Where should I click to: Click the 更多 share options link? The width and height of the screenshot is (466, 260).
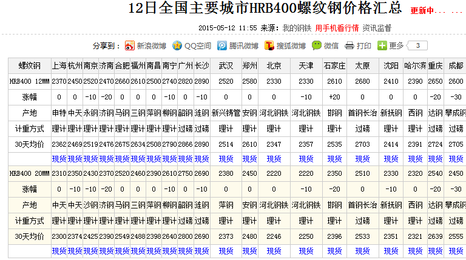(x=396, y=45)
